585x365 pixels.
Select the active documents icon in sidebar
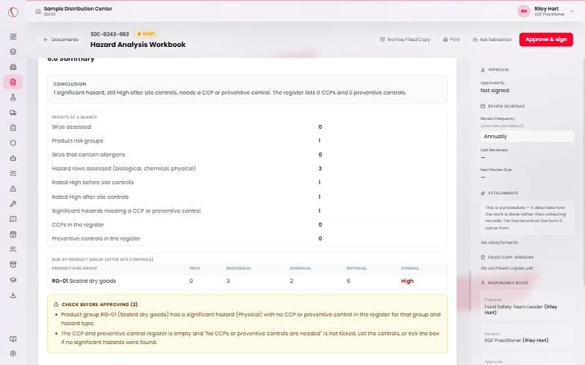click(13, 82)
